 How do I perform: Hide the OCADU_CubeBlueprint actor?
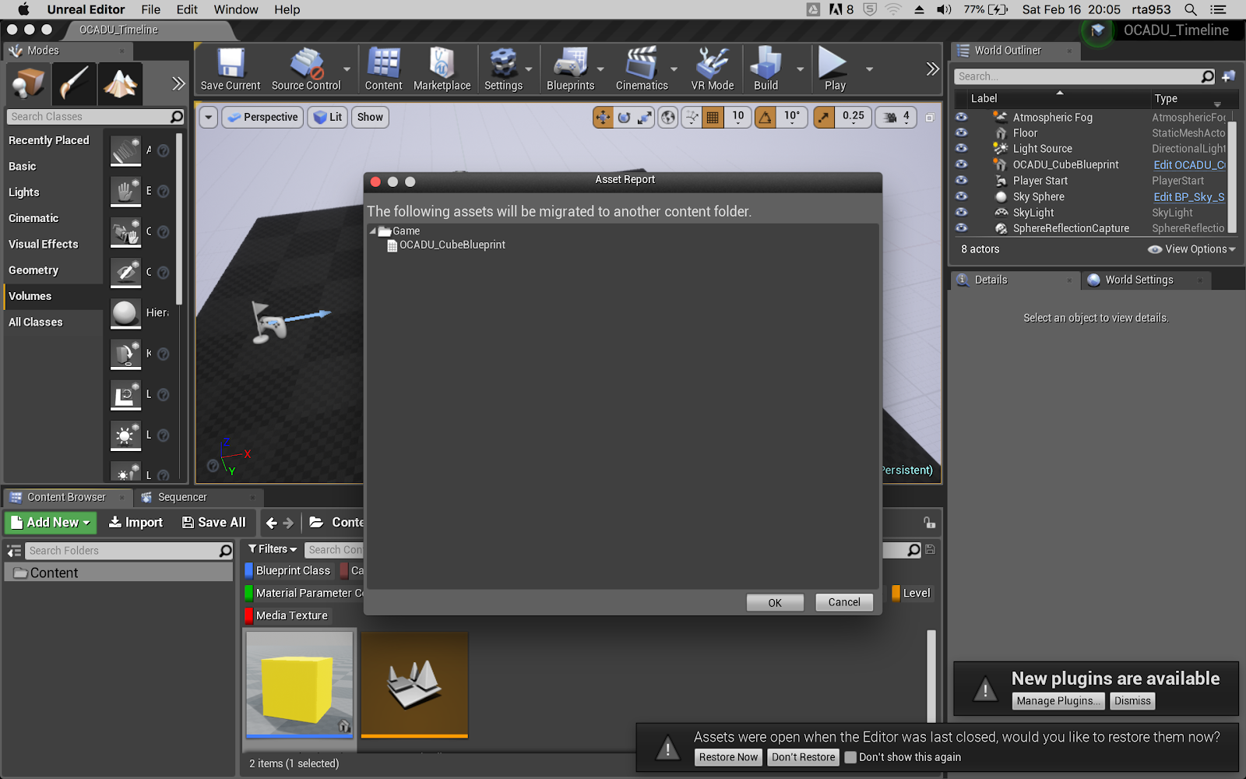(x=962, y=164)
